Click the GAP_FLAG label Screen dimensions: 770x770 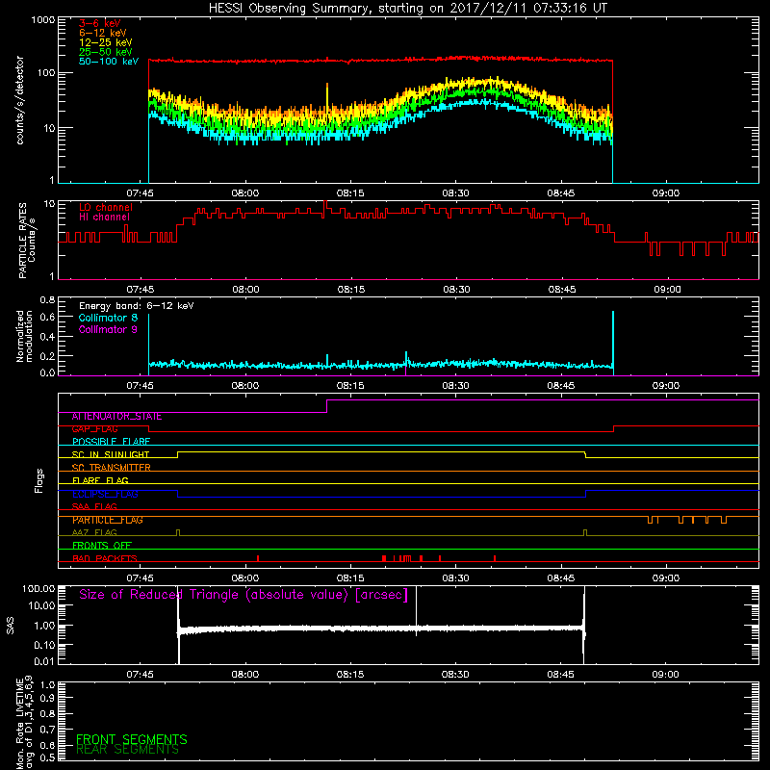(x=94, y=429)
